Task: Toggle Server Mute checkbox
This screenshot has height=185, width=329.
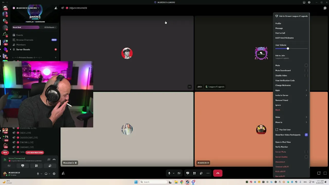Action: click(306, 152)
